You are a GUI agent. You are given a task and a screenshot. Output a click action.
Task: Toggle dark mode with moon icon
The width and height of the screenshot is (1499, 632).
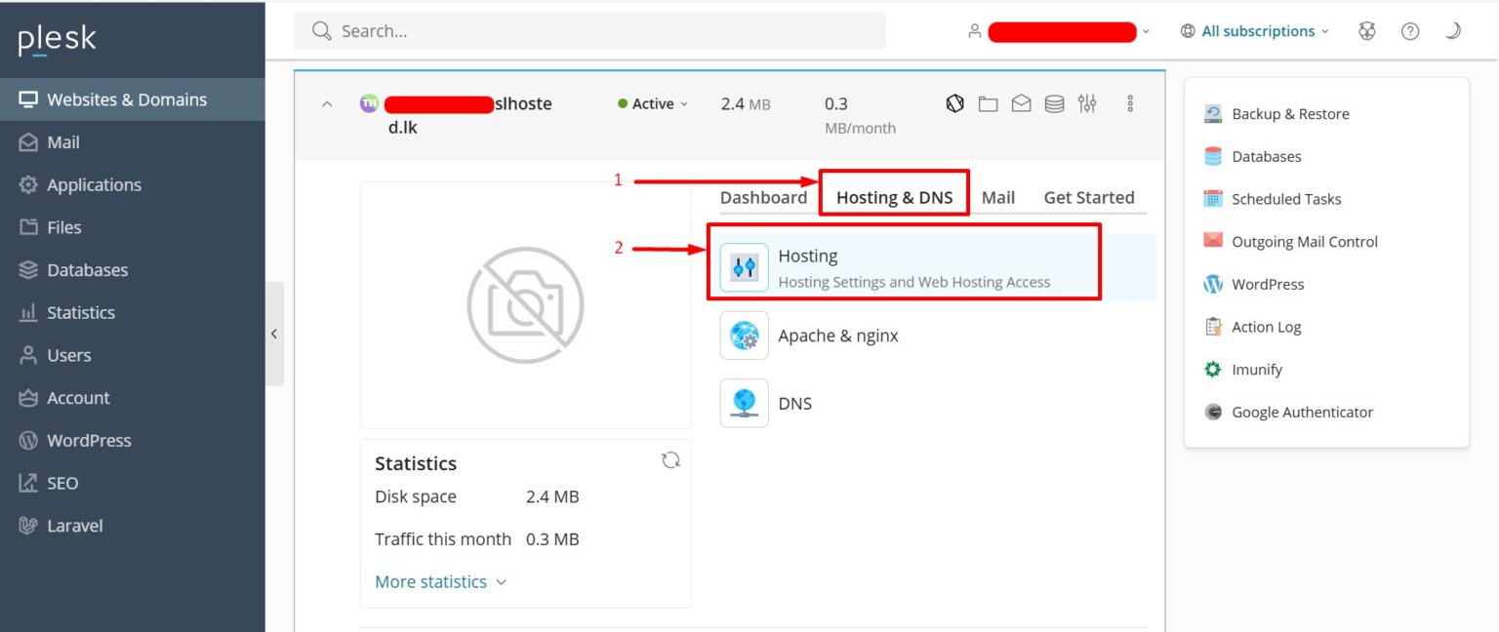coord(1452,31)
